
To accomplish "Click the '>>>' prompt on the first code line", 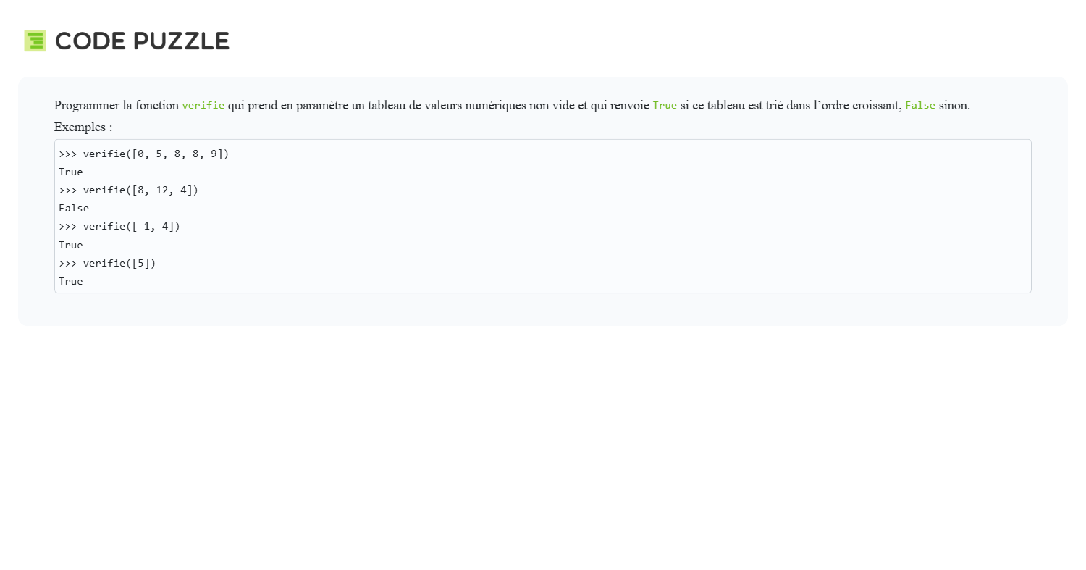I will (x=67, y=154).
